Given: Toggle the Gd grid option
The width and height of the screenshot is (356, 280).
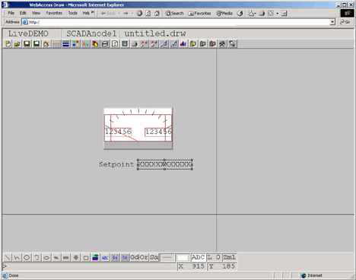Looking at the screenshot, I should pyautogui.click(x=135, y=257).
